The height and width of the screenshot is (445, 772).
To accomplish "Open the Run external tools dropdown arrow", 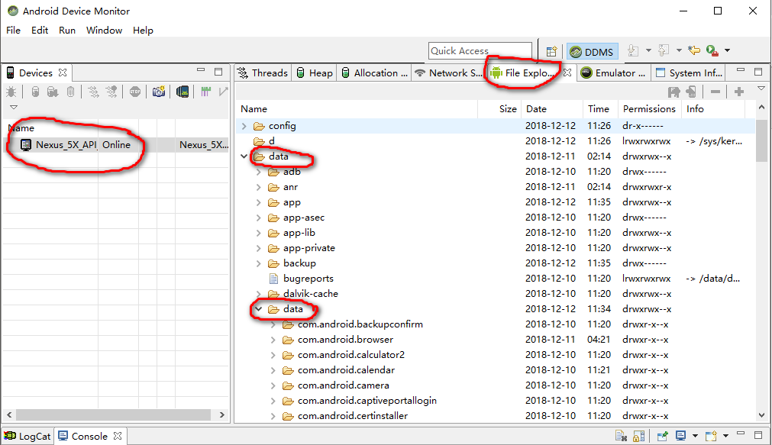I will tap(727, 50).
